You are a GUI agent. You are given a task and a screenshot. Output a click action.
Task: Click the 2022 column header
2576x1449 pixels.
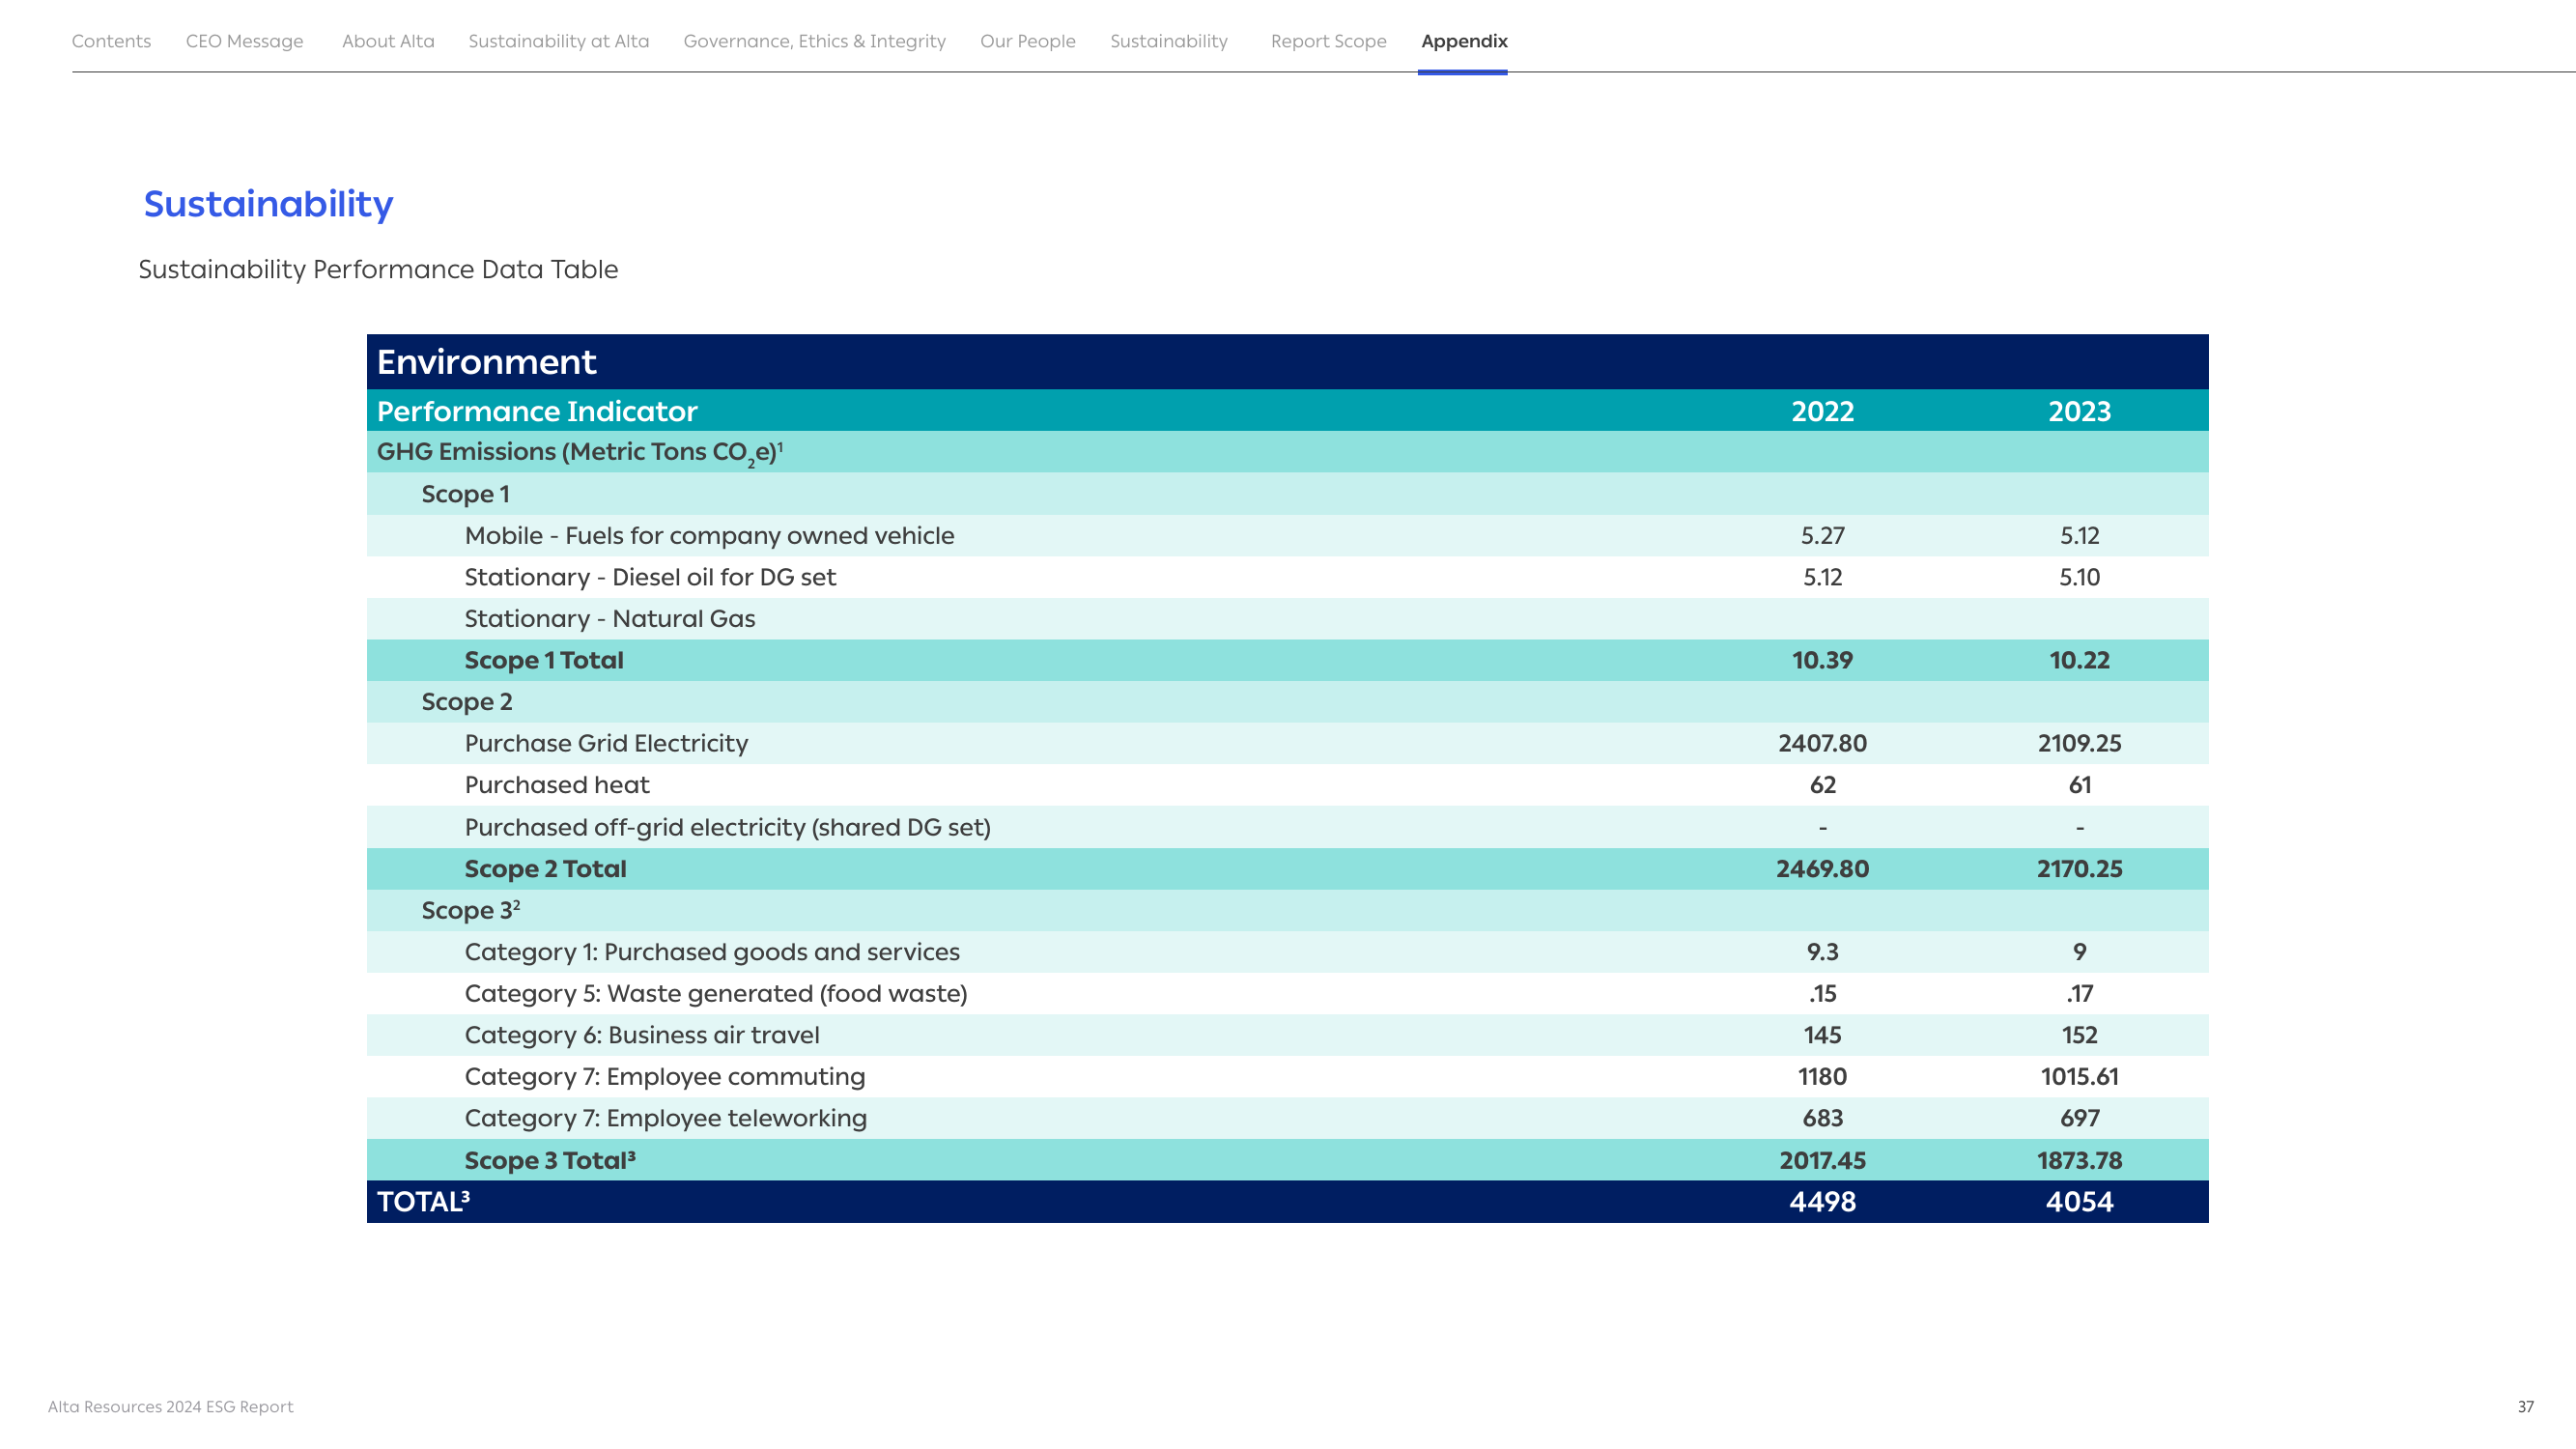[1822, 411]
